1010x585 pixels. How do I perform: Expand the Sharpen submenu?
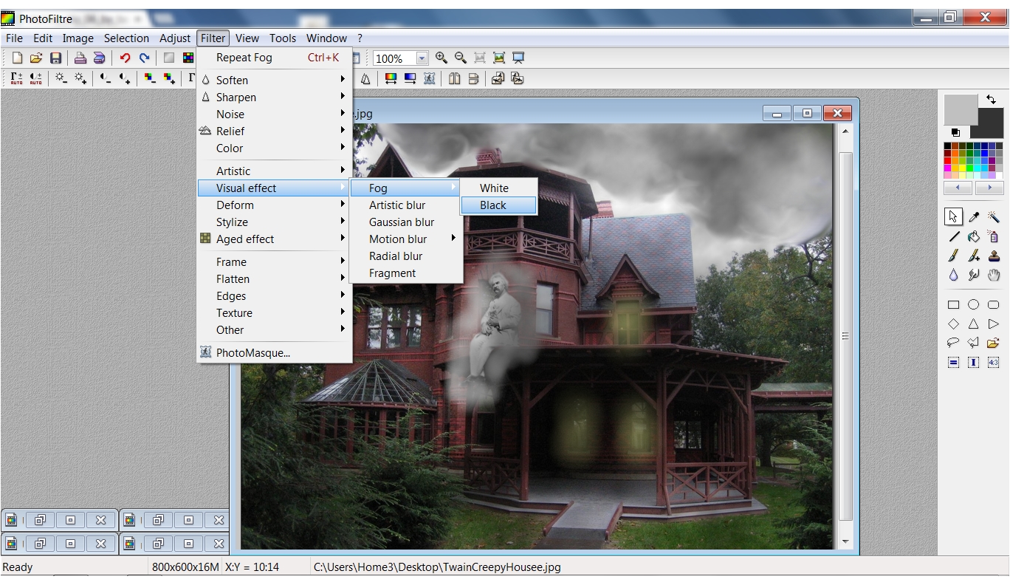click(274, 97)
